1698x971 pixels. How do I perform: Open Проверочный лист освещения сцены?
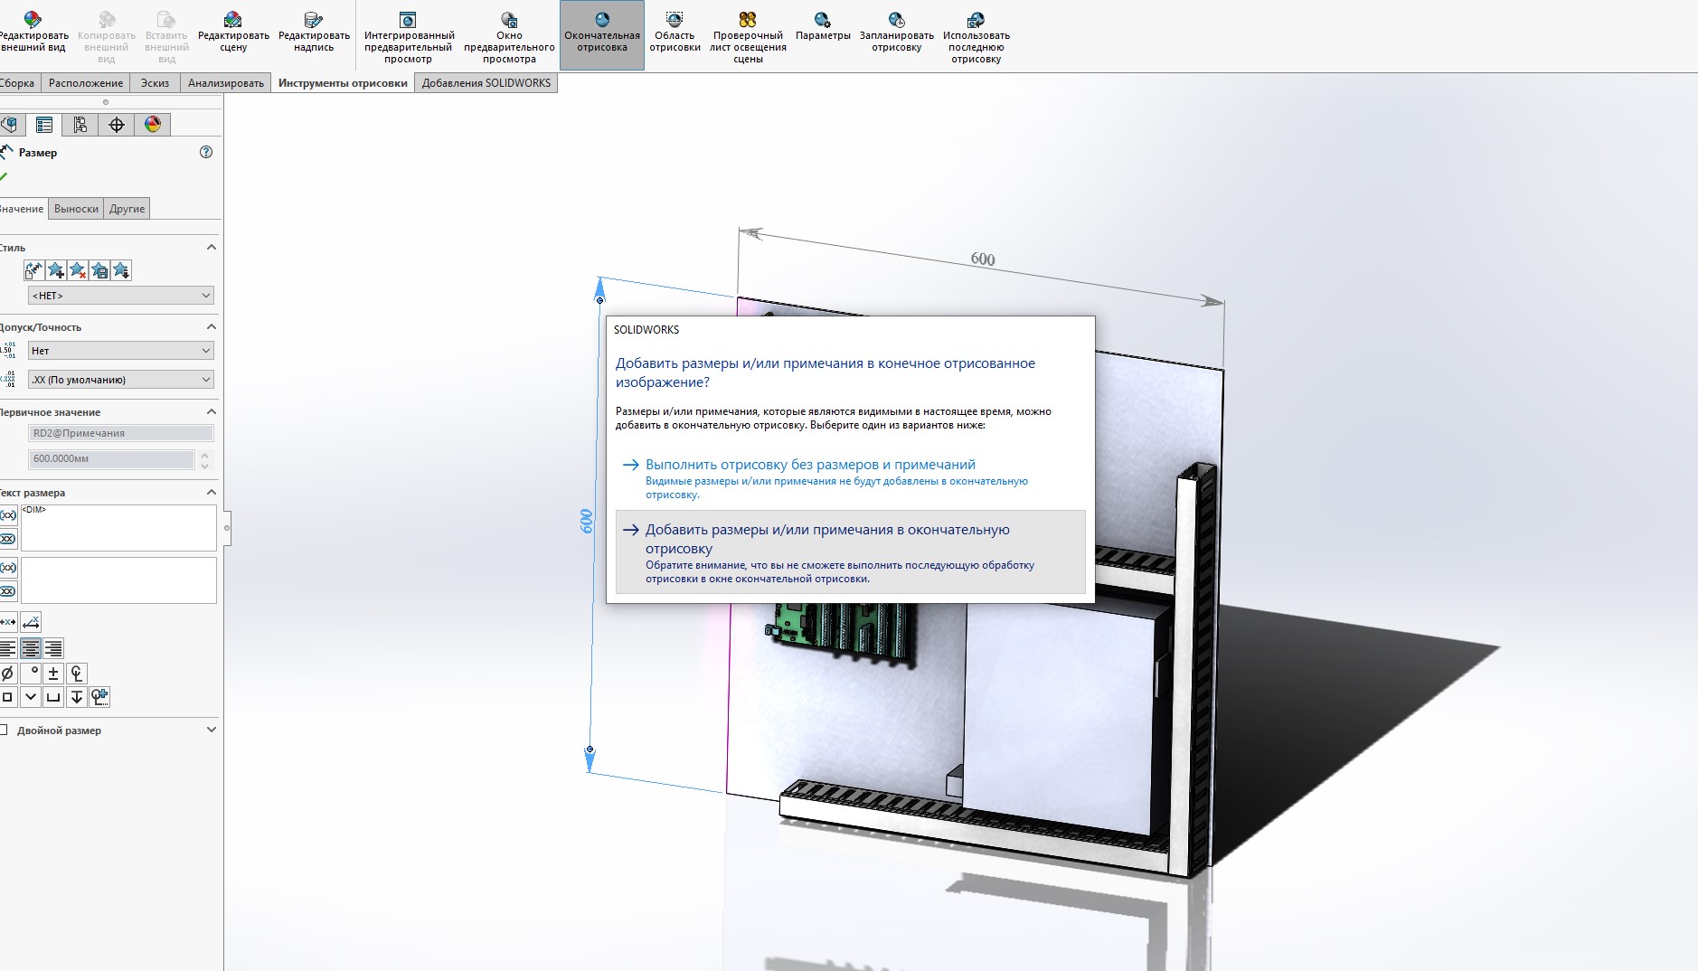pyautogui.click(x=748, y=37)
